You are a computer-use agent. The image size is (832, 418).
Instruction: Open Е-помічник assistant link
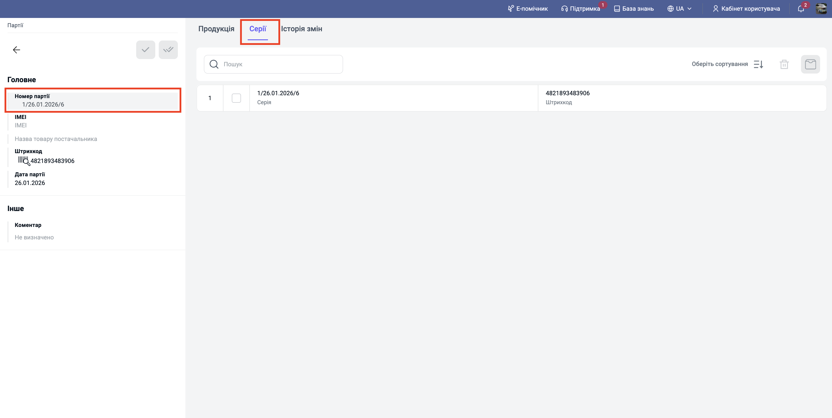pyautogui.click(x=528, y=9)
